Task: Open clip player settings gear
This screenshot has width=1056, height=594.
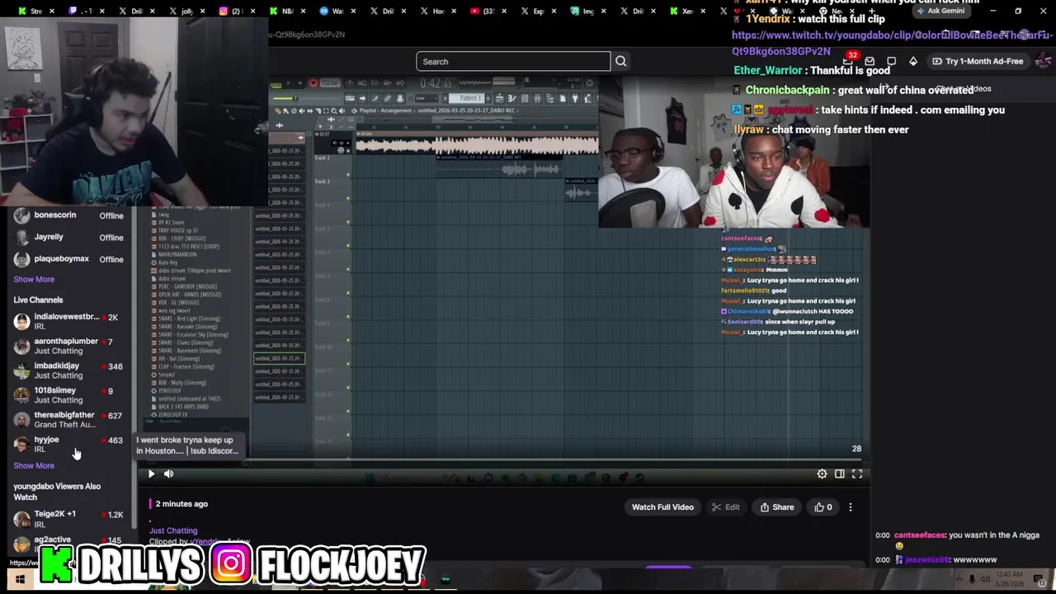Action: (822, 474)
